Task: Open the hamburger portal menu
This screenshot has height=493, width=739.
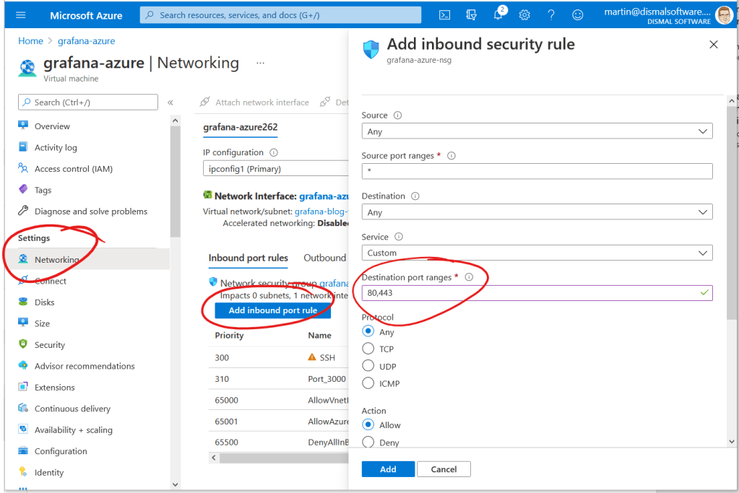Action: tap(20, 14)
